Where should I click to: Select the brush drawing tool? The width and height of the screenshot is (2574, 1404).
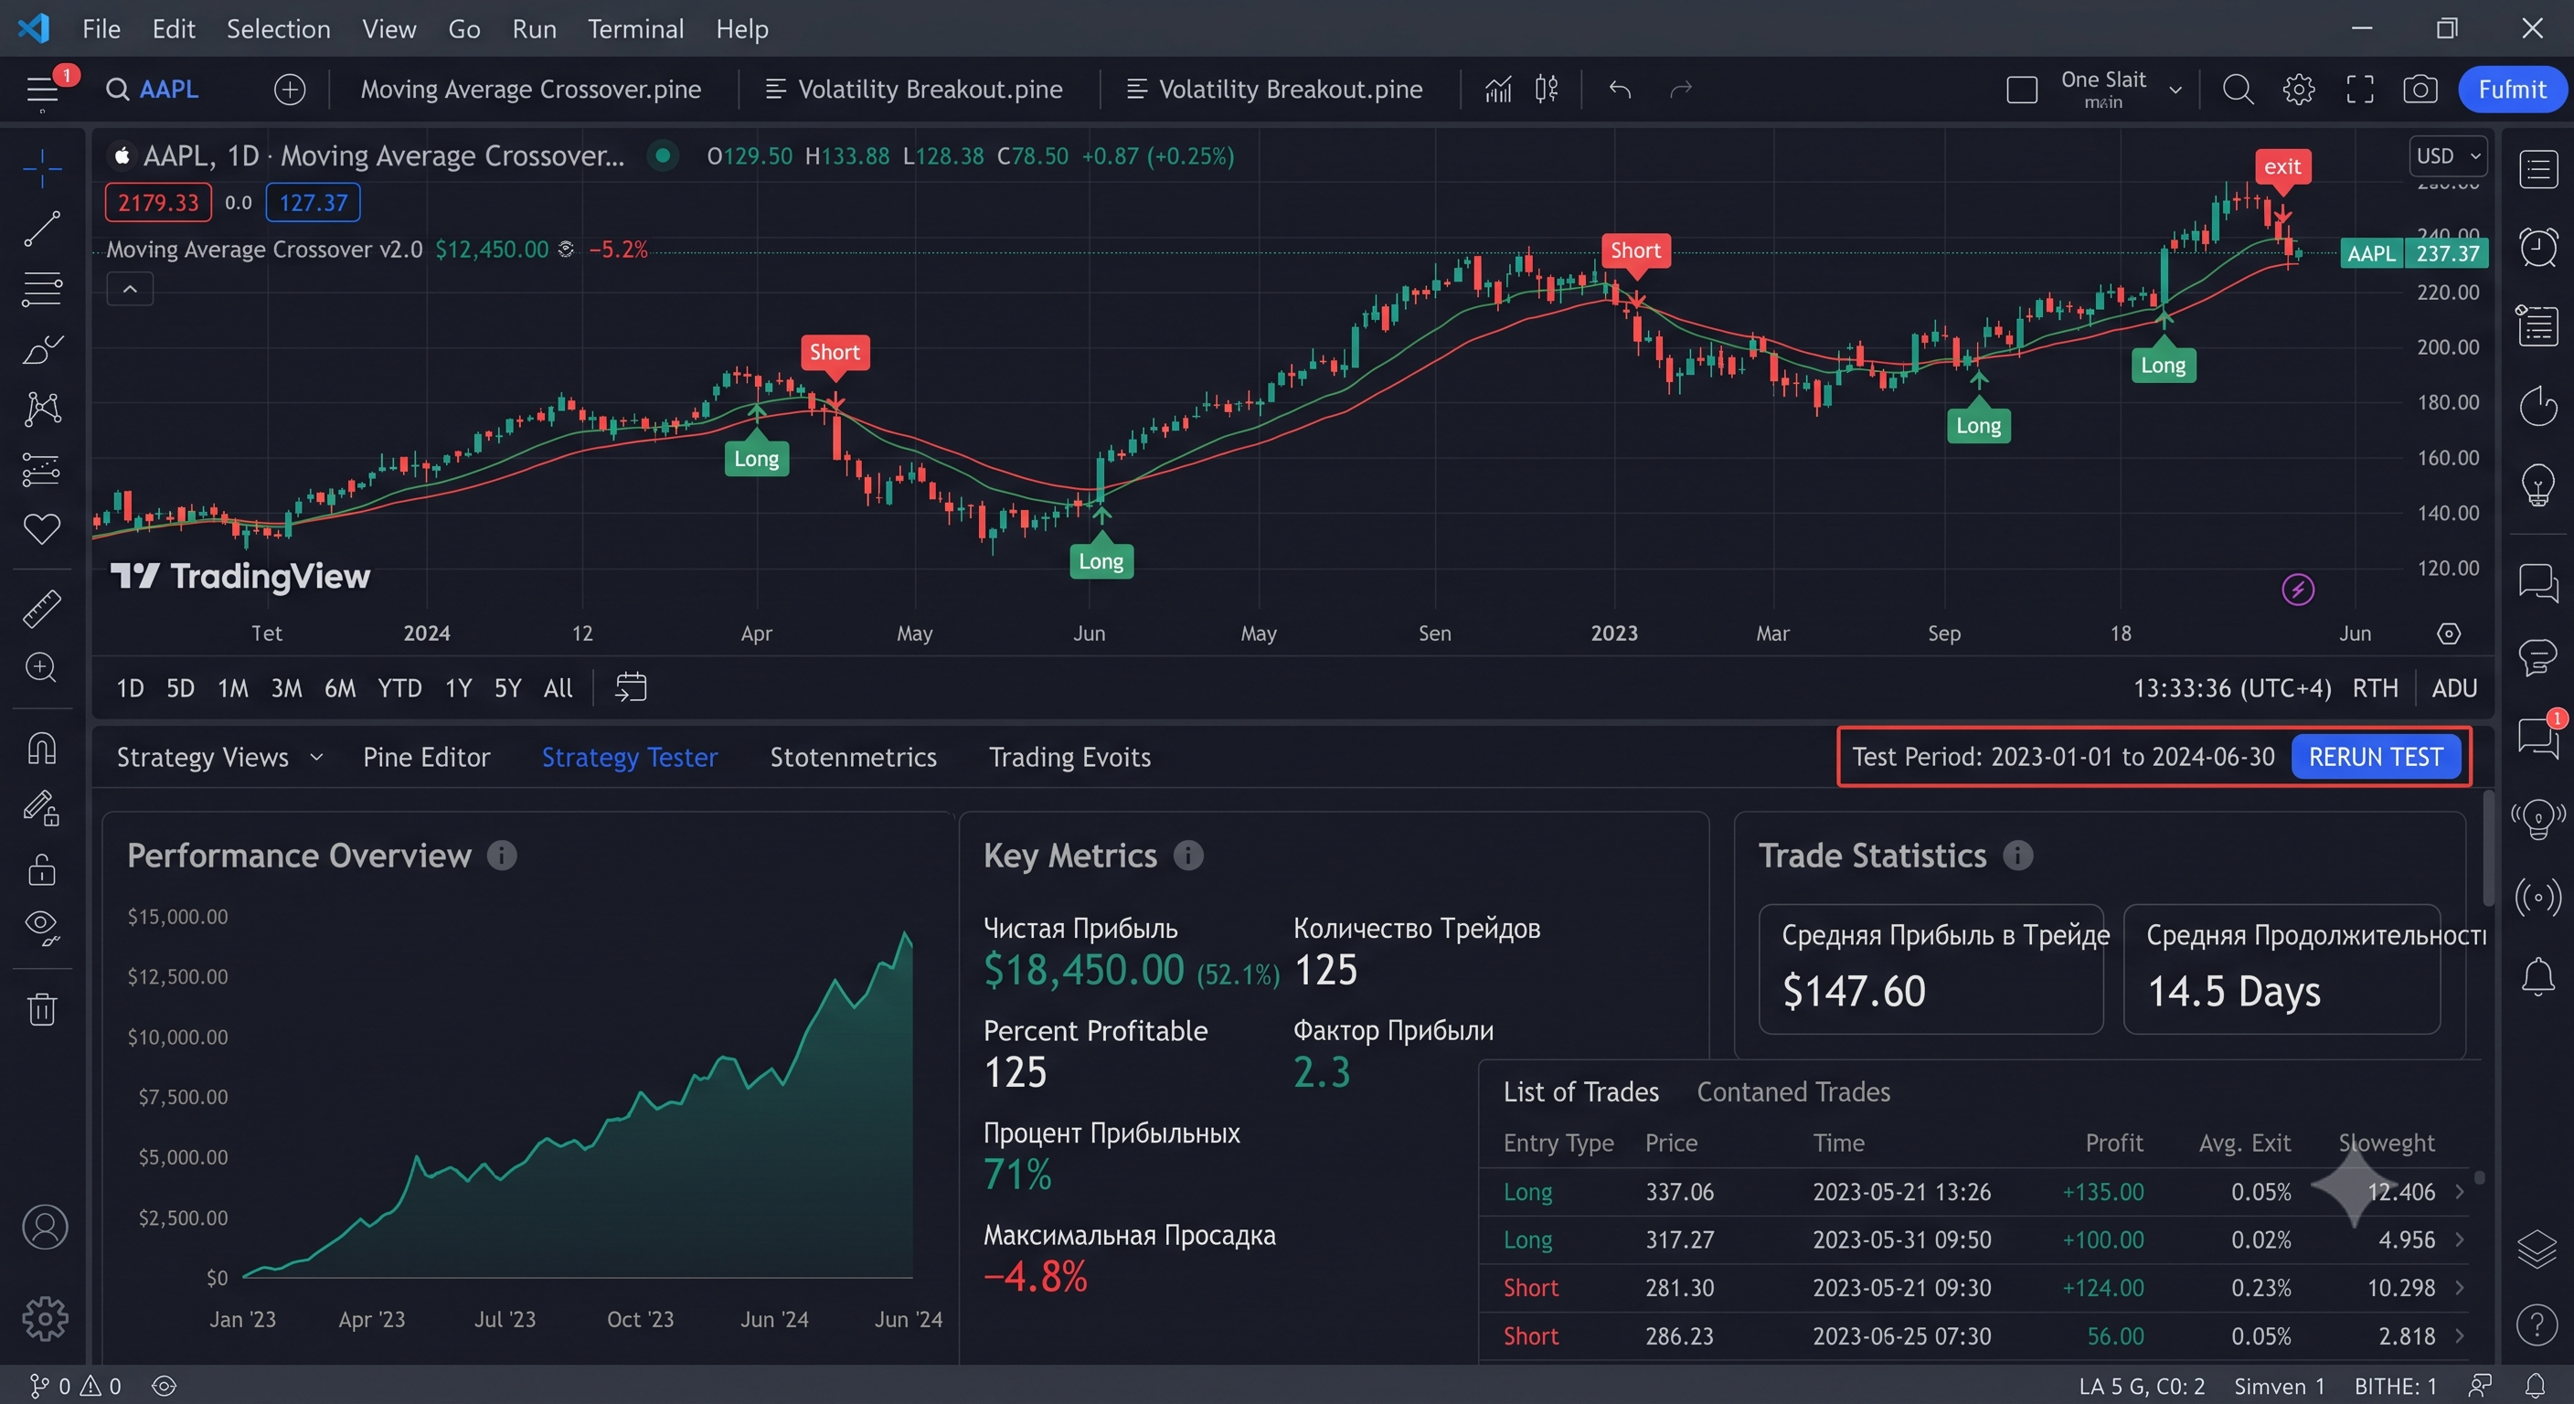coord(42,349)
